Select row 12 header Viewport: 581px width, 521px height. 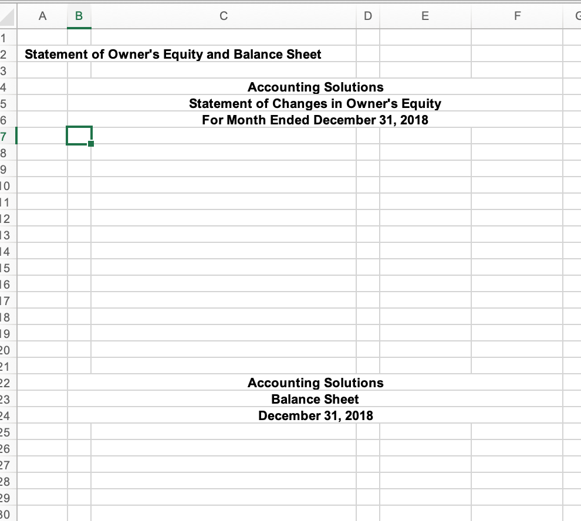coord(8,218)
